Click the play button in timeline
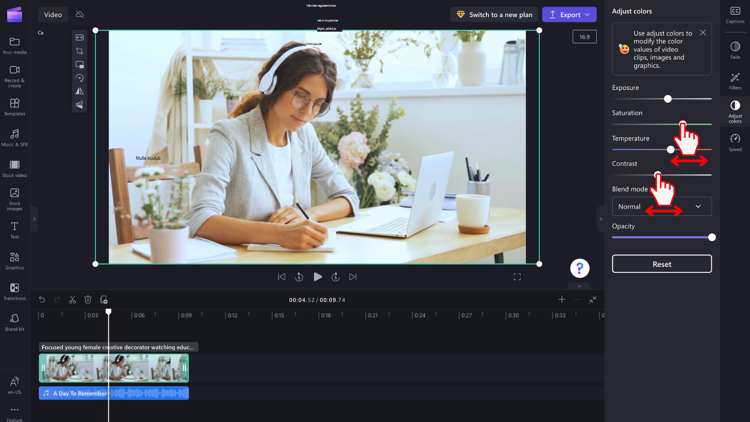Screen dimensions: 750x422 pos(317,277)
